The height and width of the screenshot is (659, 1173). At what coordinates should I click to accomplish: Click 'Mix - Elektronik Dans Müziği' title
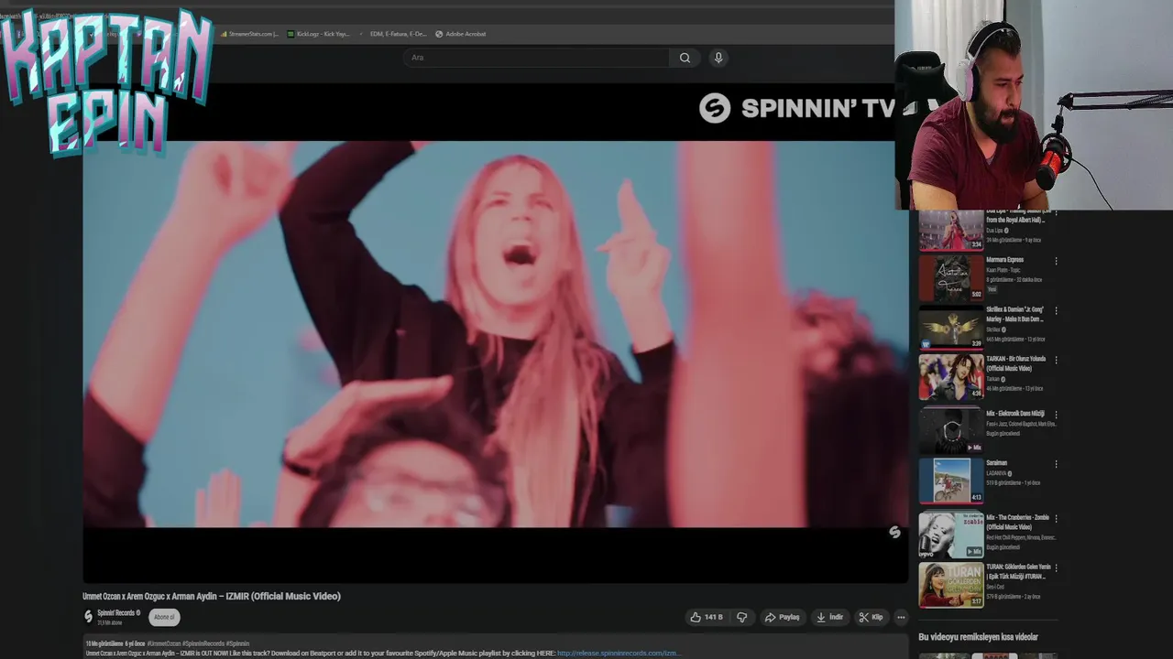(x=1015, y=414)
